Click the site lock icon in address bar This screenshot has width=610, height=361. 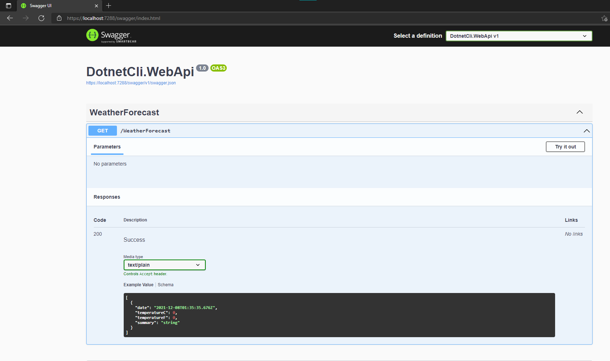pyautogui.click(x=59, y=18)
